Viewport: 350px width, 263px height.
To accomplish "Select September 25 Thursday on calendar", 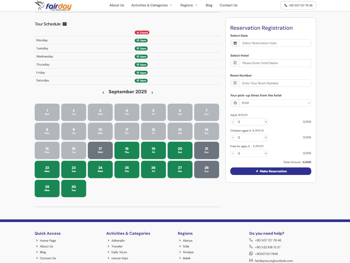I will click(127, 169).
